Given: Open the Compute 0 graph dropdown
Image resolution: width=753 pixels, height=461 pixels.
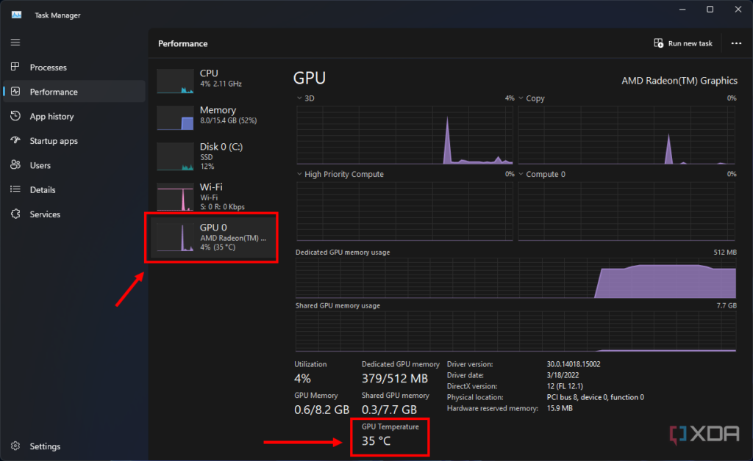Looking at the screenshot, I should (521, 174).
